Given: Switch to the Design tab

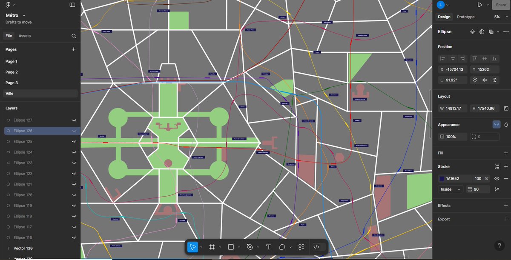Looking at the screenshot, I should tap(444, 17).
